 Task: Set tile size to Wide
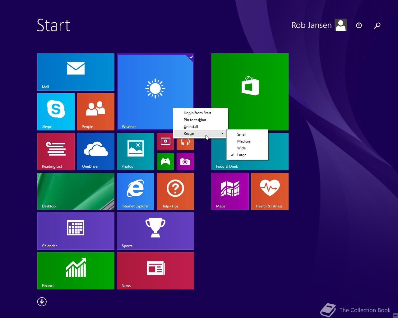(x=248, y=148)
